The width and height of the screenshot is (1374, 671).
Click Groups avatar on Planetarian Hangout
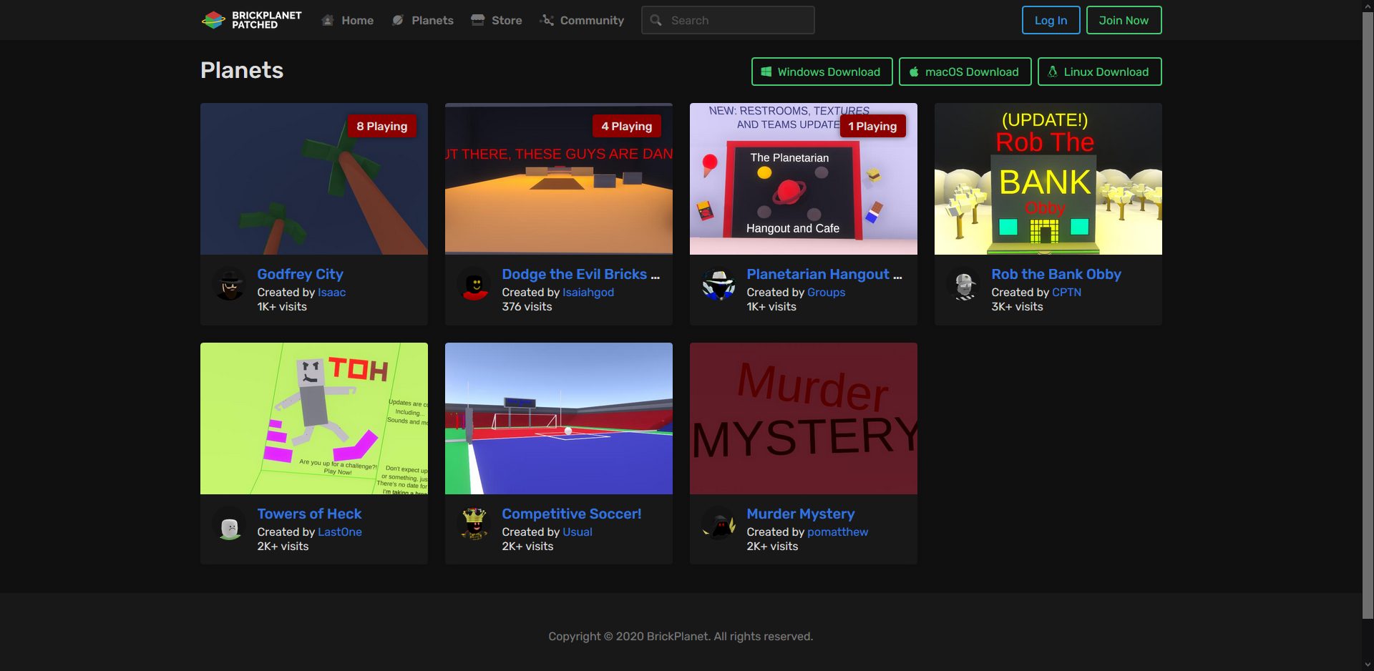(x=719, y=284)
